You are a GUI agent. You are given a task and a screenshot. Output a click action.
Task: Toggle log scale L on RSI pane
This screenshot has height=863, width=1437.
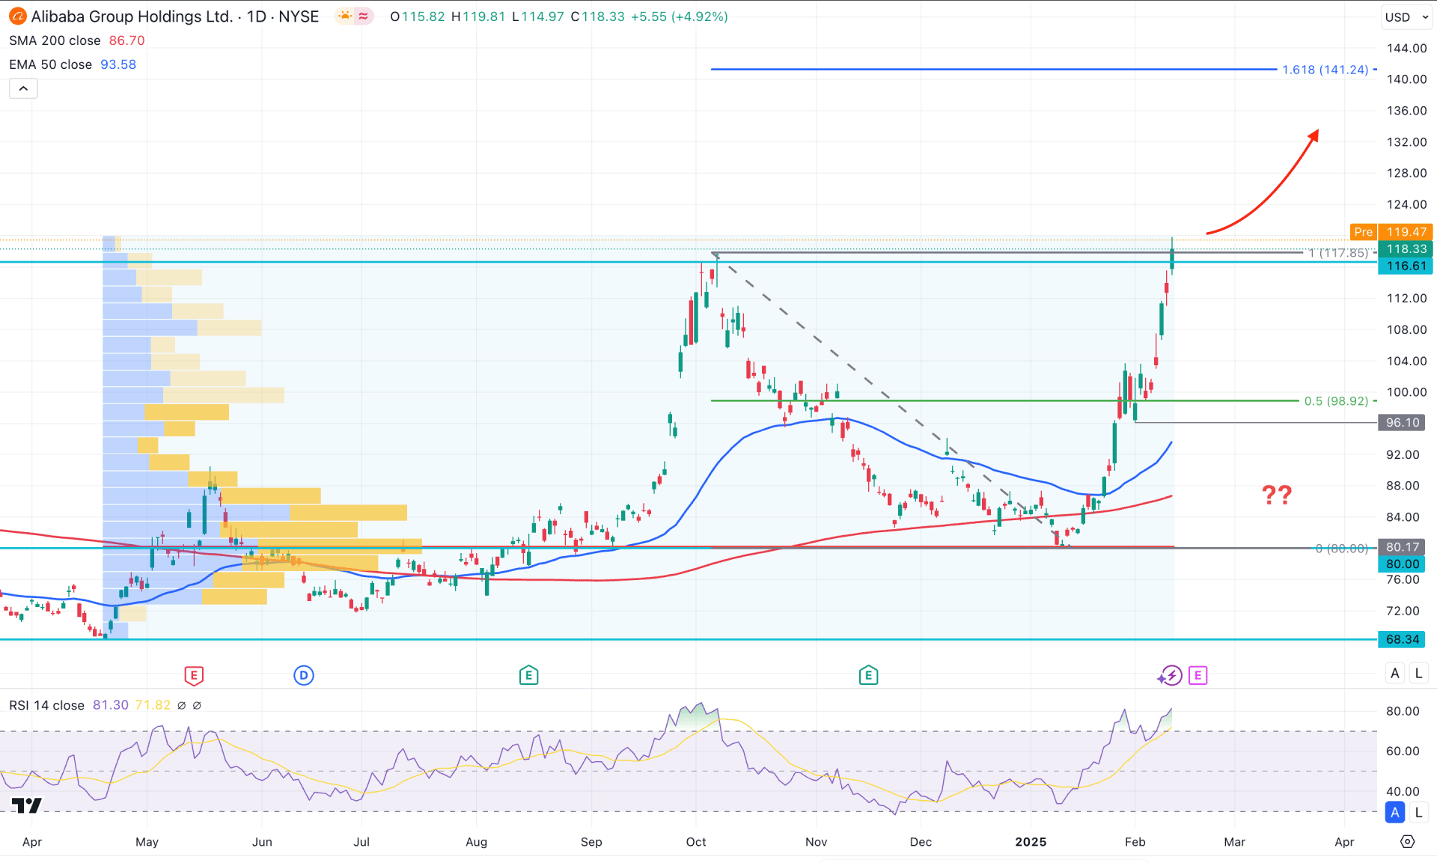pos(1418,812)
